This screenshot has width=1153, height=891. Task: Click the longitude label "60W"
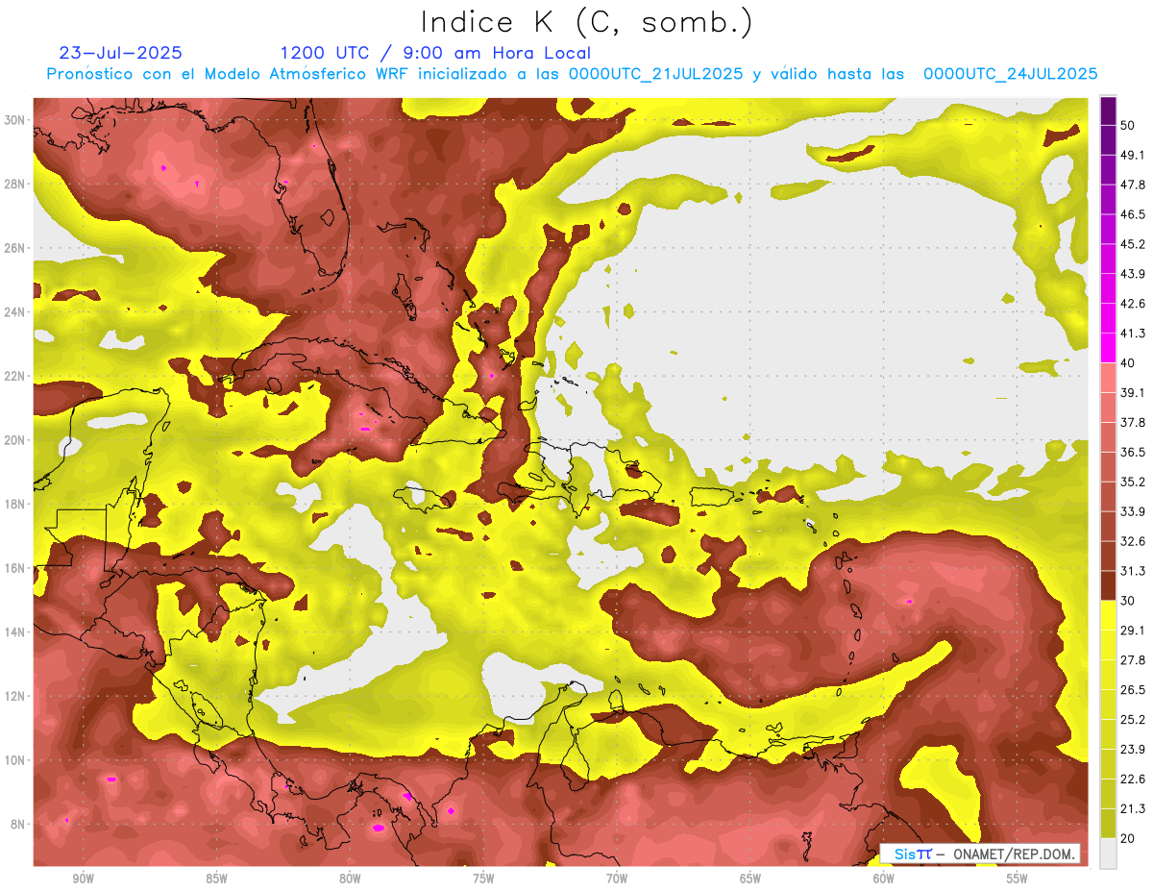click(884, 879)
